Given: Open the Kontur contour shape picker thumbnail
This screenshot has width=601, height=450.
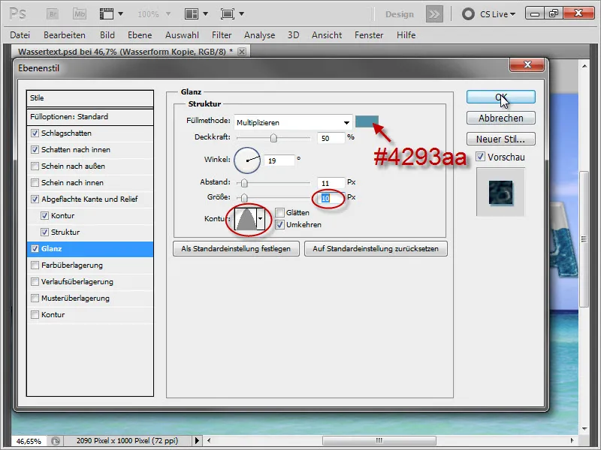Looking at the screenshot, I should tap(246, 219).
